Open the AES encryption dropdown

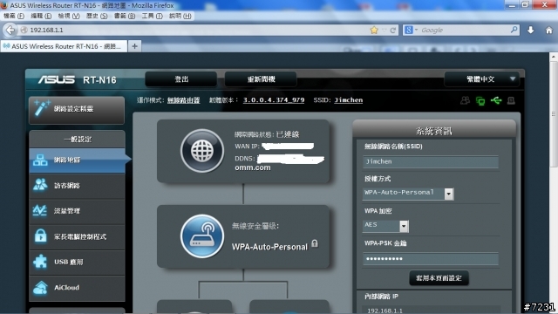click(x=385, y=226)
